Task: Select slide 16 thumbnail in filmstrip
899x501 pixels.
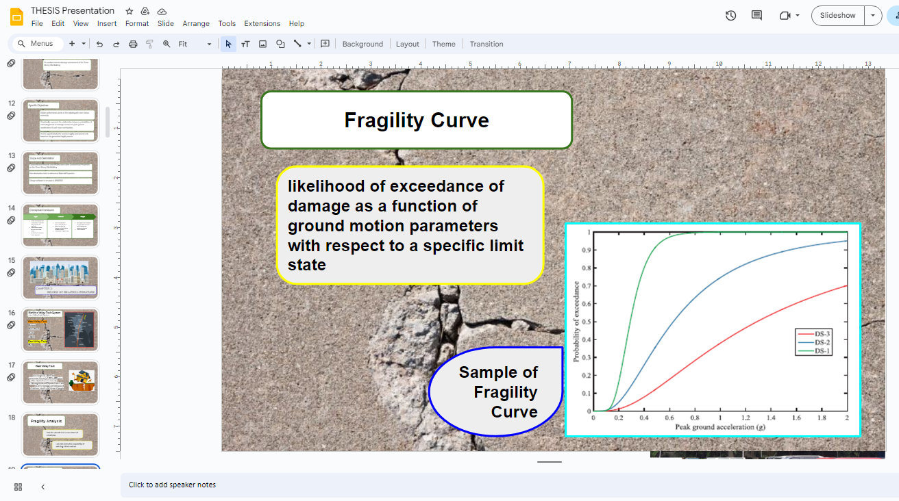Action: click(x=60, y=330)
